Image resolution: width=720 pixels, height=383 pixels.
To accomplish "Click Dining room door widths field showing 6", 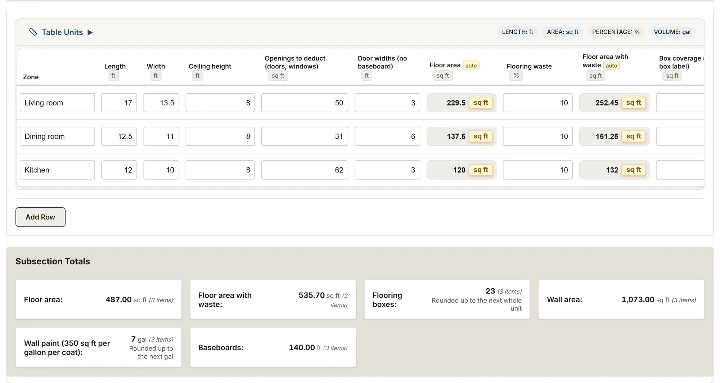I will (387, 136).
